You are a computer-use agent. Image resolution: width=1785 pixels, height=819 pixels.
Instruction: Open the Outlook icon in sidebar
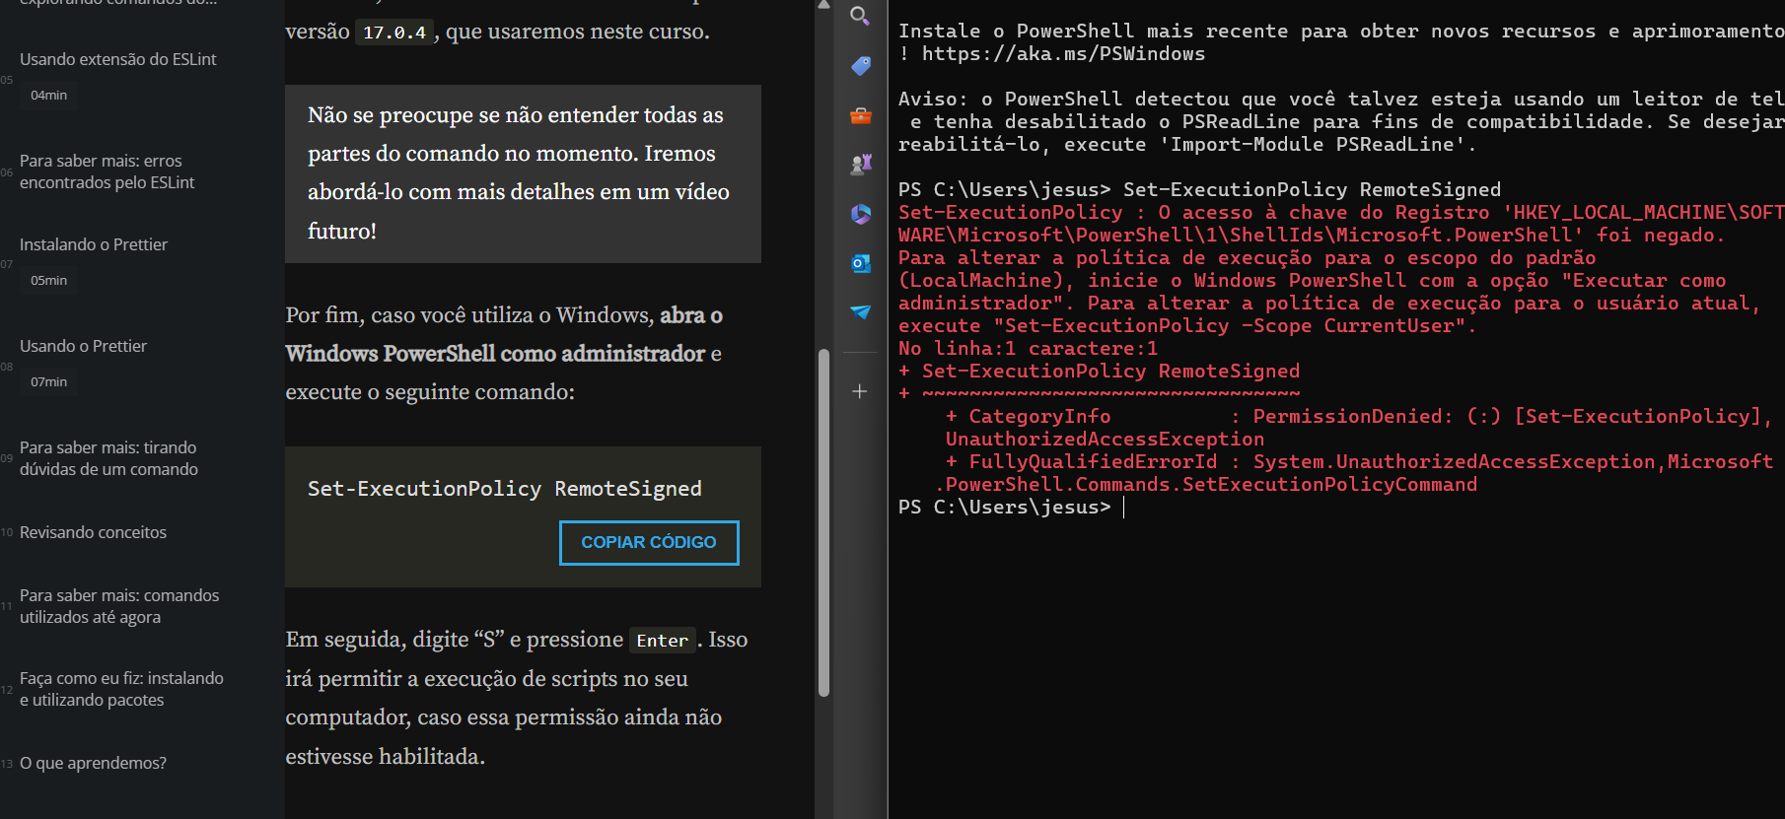point(860,263)
